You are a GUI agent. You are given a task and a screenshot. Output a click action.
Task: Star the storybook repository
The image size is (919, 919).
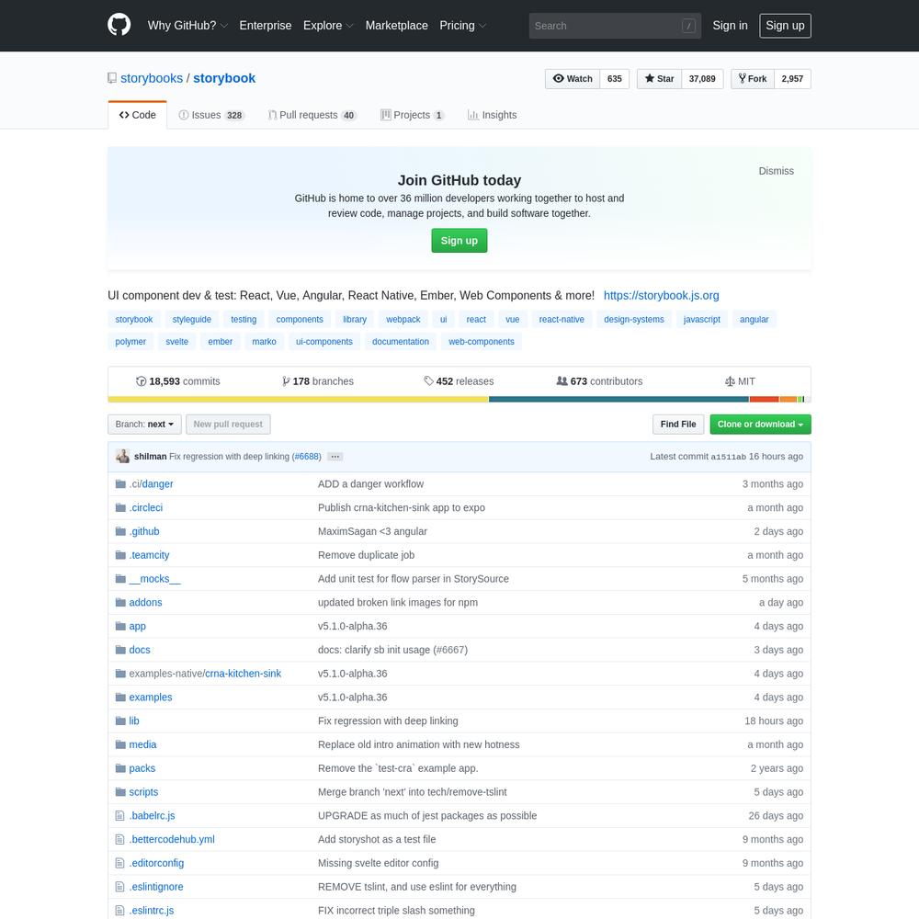tap(659, 79)
